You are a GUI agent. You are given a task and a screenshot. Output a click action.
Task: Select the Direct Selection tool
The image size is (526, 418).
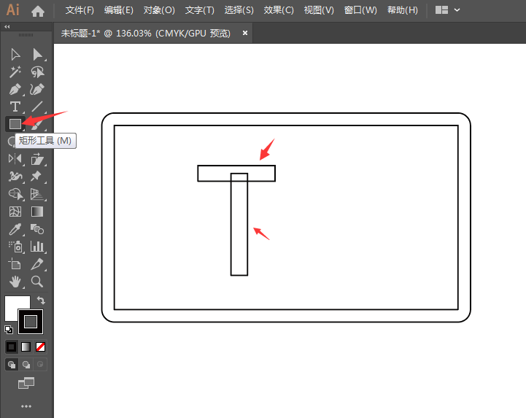coord(37,54)
